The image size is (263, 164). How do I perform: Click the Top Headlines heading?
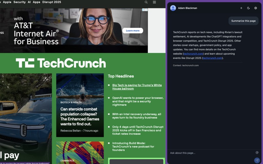click(x=121, y=76)
